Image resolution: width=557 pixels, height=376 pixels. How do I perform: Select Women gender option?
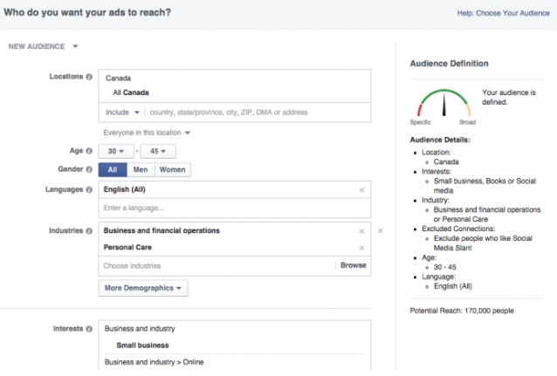[x=172, y=170]
